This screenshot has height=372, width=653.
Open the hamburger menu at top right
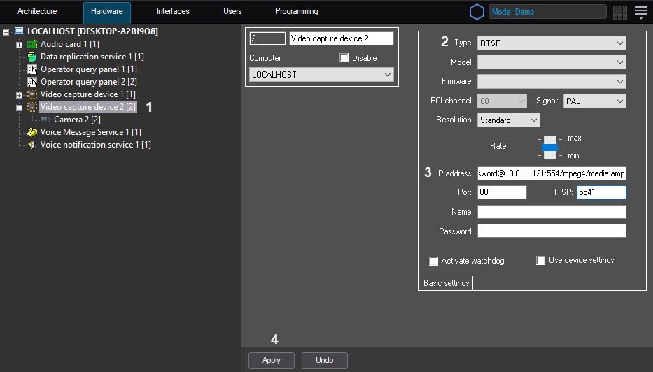[x=640, y=12]
